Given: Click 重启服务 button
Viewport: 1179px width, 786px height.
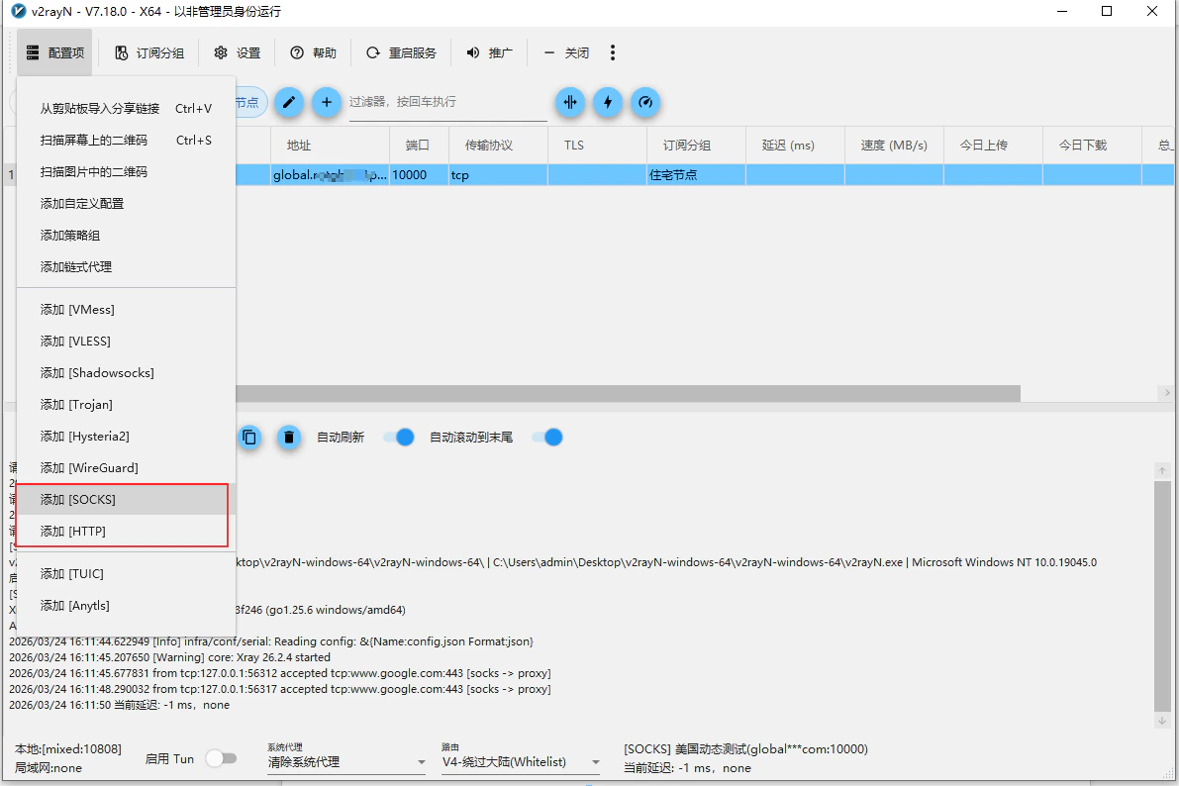Looking at the screenshot, I should [401, 52].
